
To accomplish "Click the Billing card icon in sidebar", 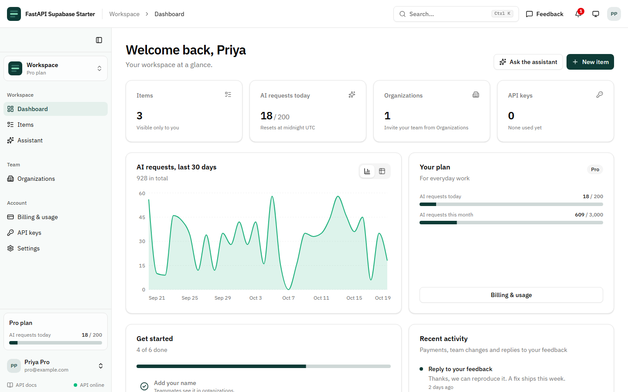I will [10, 217].
